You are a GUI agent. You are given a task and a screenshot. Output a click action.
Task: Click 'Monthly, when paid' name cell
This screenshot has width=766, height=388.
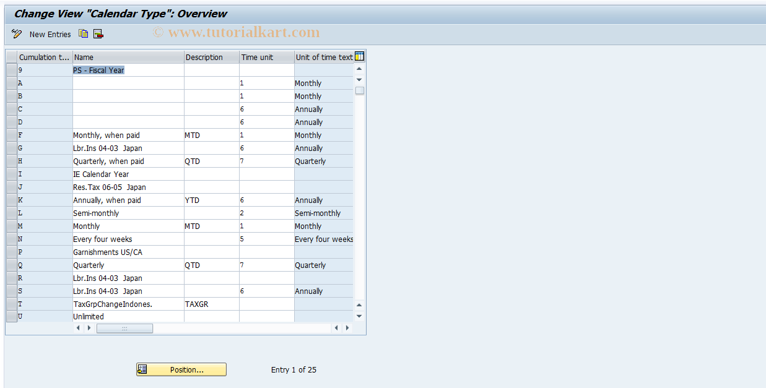pyautogui.click(x=128, y=135)
